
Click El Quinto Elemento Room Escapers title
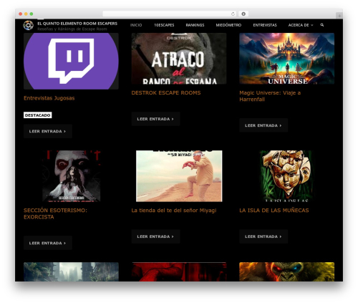point(77,24)
